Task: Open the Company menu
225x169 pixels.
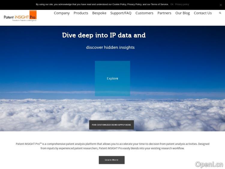Action: tap(61, 13)
